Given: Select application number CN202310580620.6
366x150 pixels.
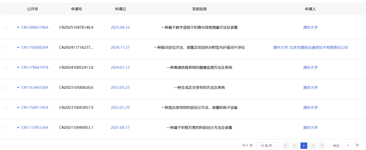Looking at the screenshot, I should coord(76,87).
